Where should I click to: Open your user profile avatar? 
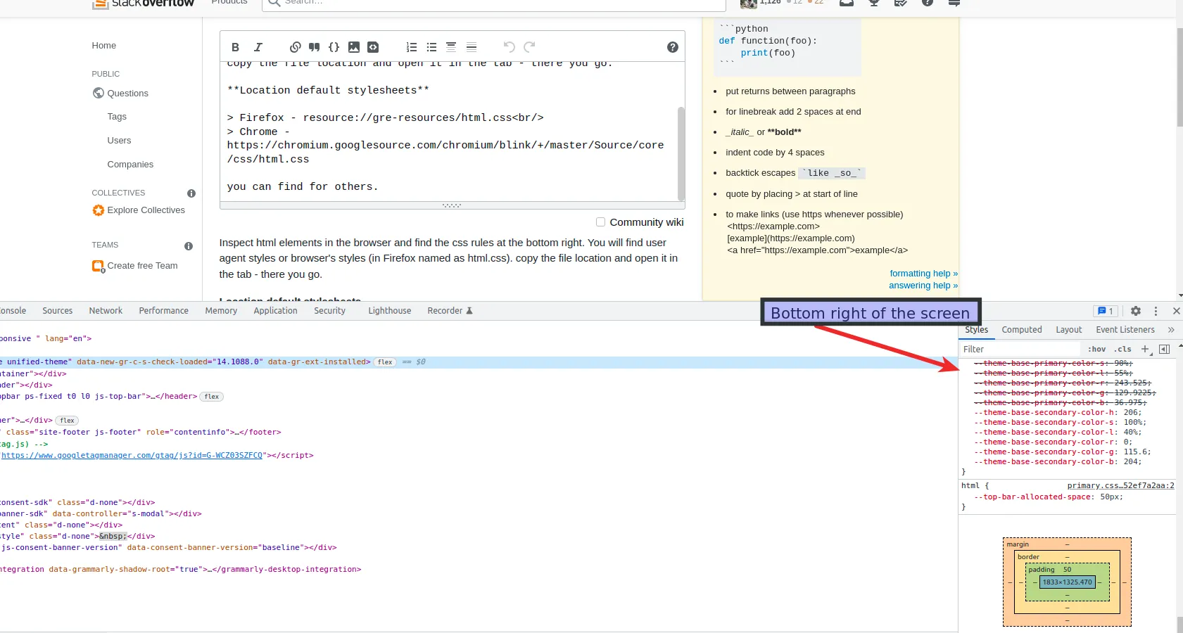pos(749,3)
